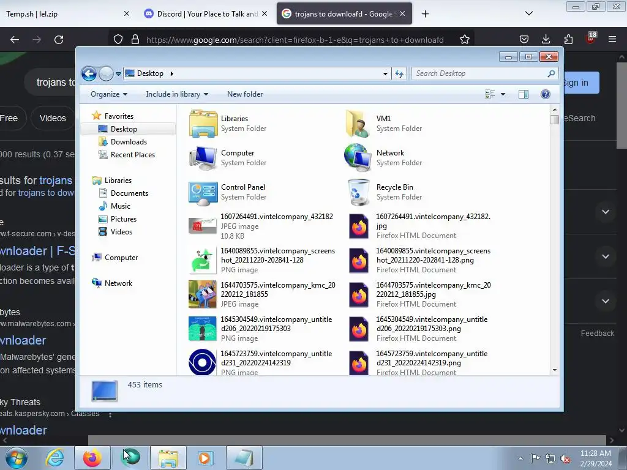
Task: Open the Firefox downloads arrow icon
Action: coord(546,39)
